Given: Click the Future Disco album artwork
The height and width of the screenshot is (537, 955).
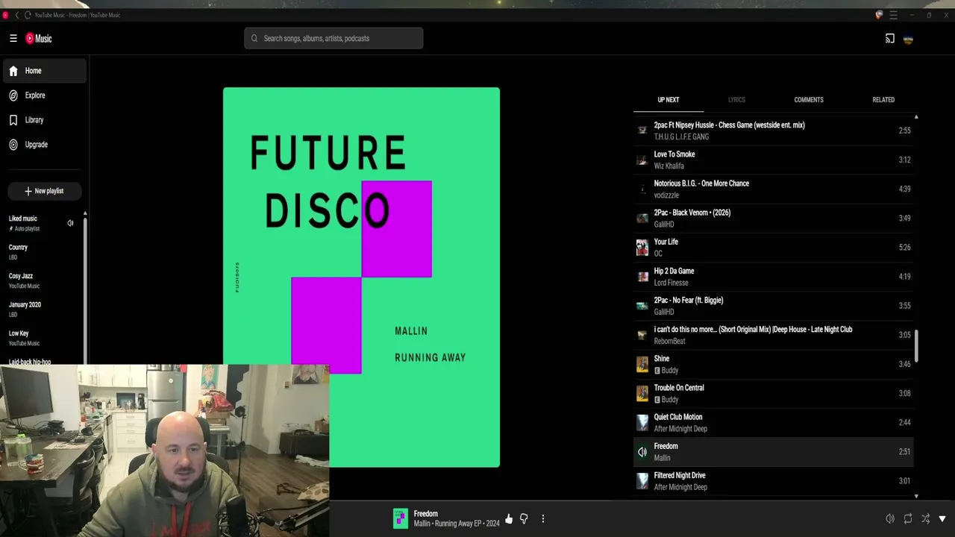Looking at the screenshot, I should pos(361,277).
